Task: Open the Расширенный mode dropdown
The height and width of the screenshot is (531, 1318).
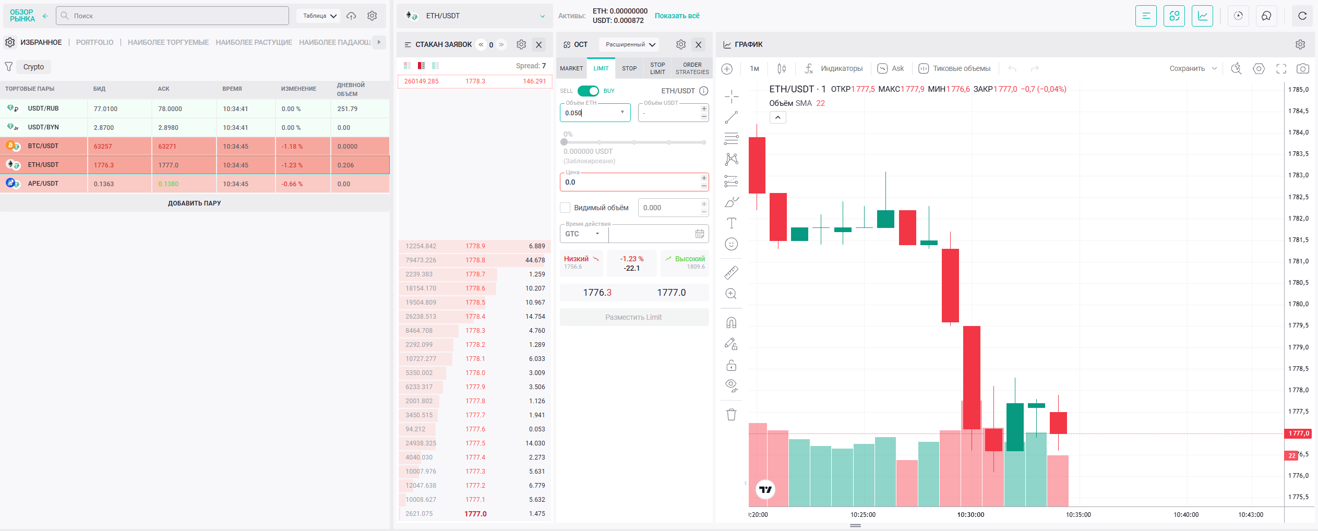Action: (629, 44)
